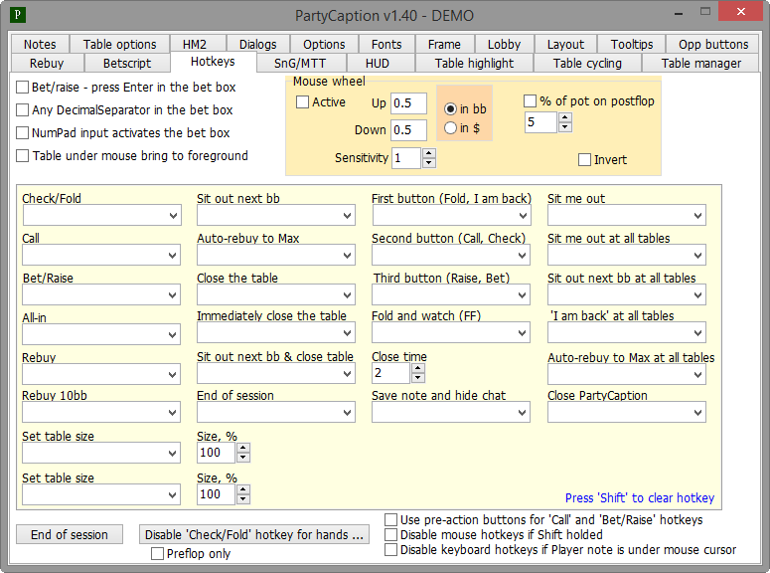This screenshot has height=573, width=770.
Task: Open the Opp buttons tab
Action: [713, 44]
